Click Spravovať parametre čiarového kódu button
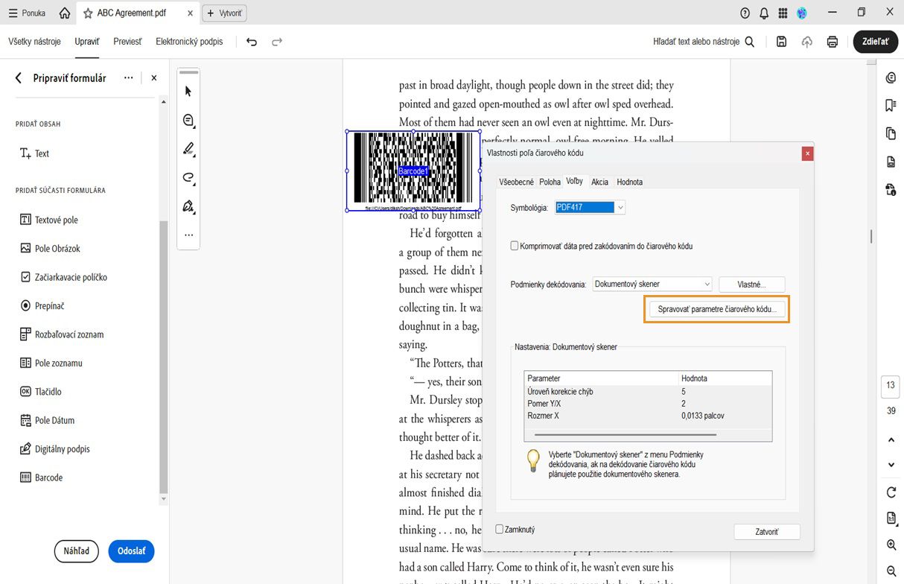 (717, 308)
